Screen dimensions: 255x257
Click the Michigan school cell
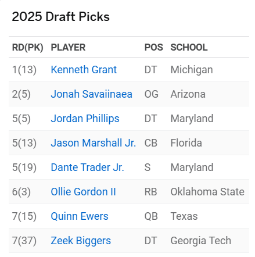pyautogui.click(x=192, y=70)
